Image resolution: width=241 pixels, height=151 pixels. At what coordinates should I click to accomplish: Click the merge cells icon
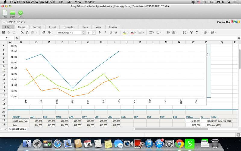click(x=174, y=32)
